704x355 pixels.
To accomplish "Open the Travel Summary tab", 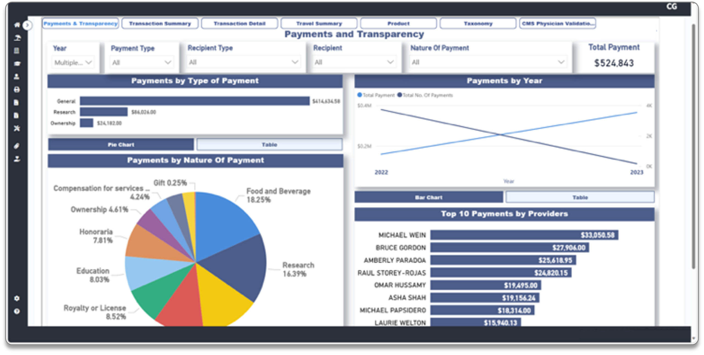I will pyautogui.click(x=319, y=24).
